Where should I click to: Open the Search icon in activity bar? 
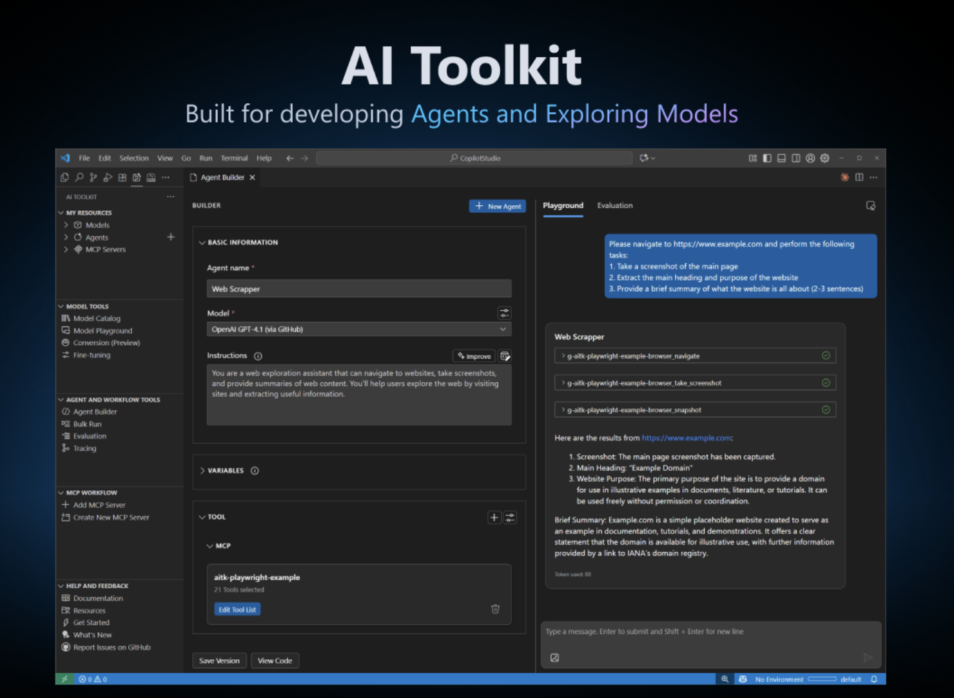(79, 177)
